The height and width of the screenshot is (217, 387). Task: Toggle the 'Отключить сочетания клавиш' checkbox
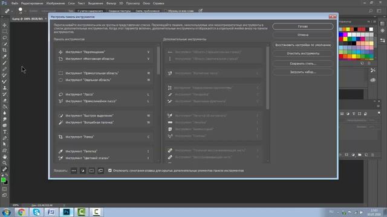click(x=110, y=170)
